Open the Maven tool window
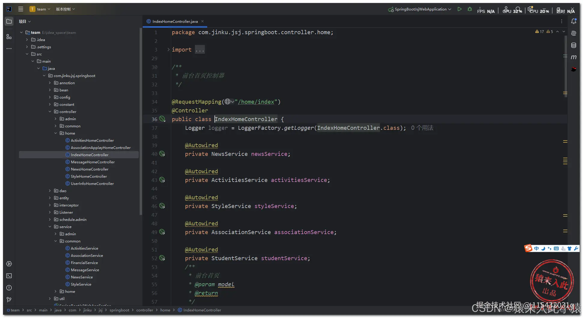583x318 pixels. [574, 57]
